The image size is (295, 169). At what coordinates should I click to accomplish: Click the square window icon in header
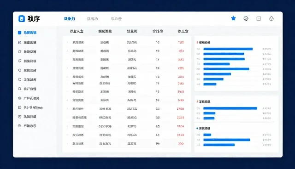[x=259, y=18]
